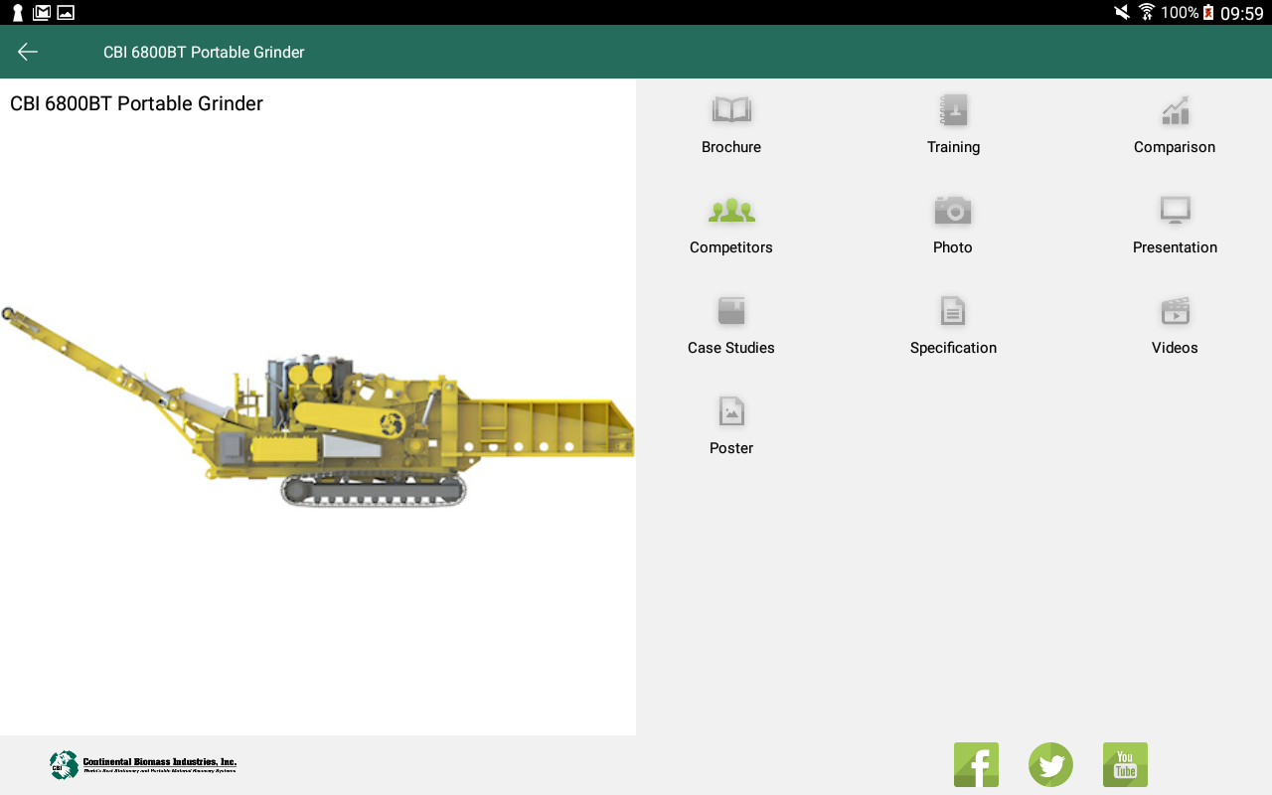Open the Gmail notification icon
Image resolution: width=1272 pixels, height=795 pixels.
42,12
